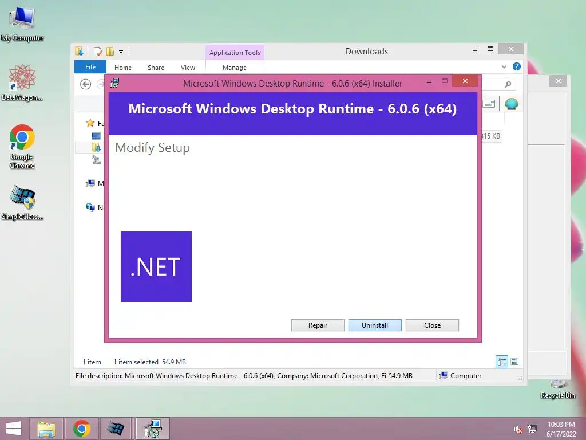The image size is (586, 440).
Task: Click the .NET logo tile
Action: [x=156, y=267]
